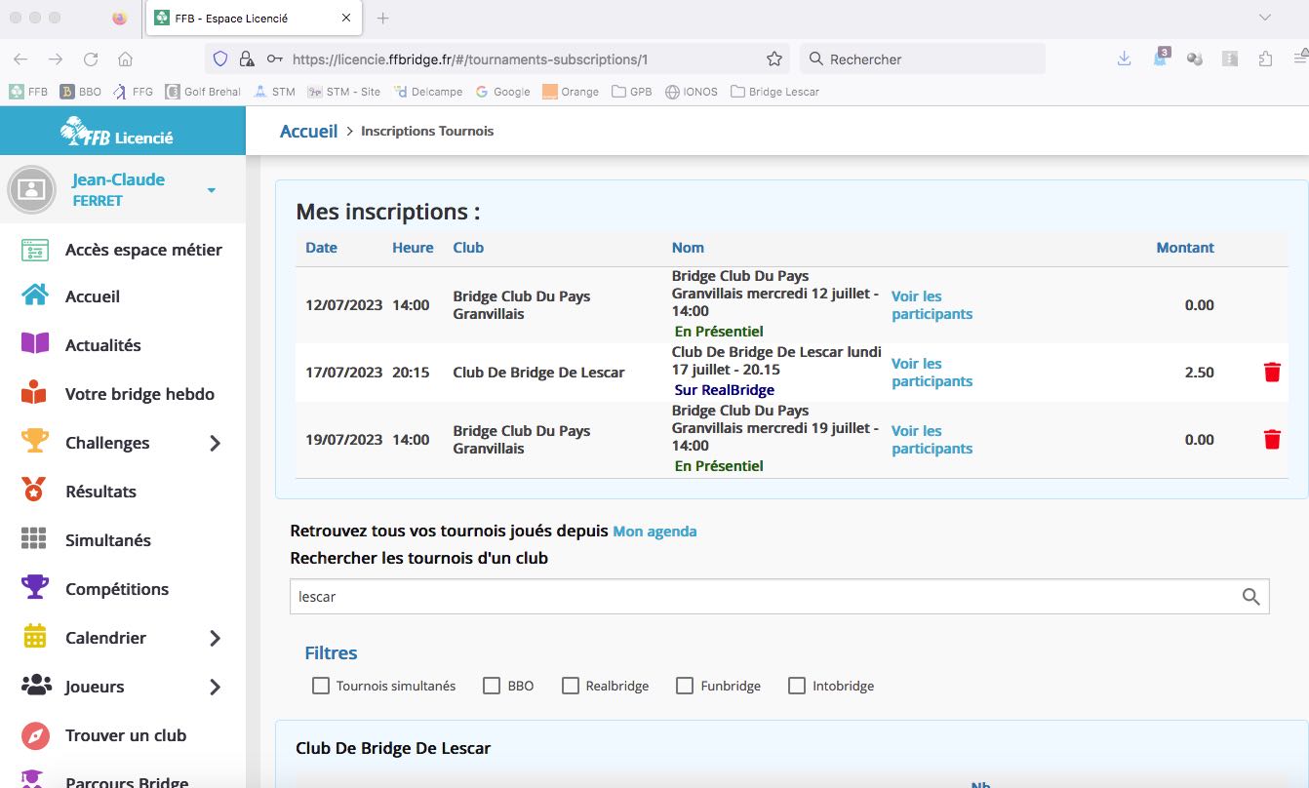Click the club search field containing lescar
The image size is (1309, 788).
pyautogui.click(x=761, y=597)
